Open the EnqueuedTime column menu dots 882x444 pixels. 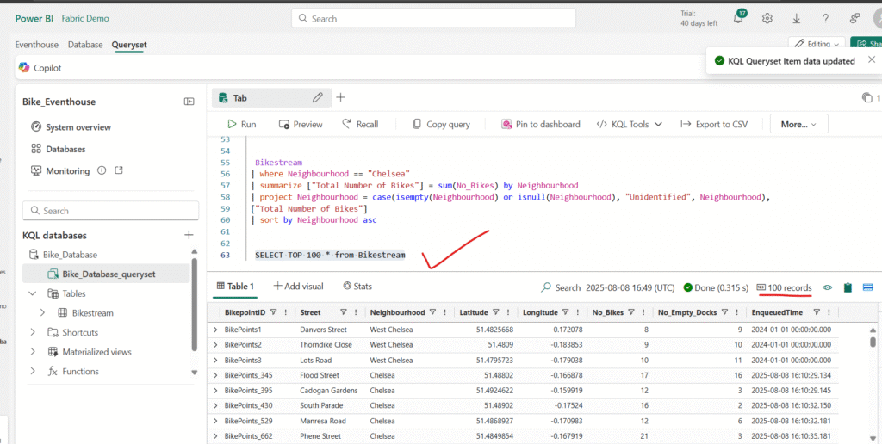(829, 312)
